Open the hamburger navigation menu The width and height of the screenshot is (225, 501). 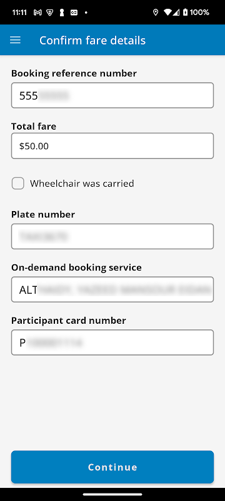(15, 40)
